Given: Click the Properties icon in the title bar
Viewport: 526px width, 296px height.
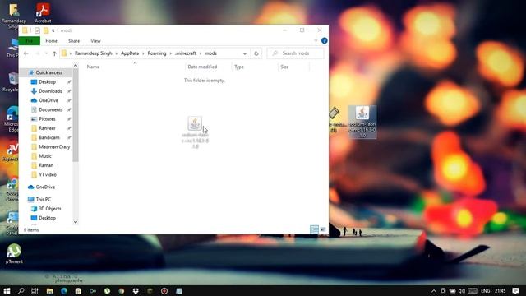Looking at the screenshot, I should point(37,30).
